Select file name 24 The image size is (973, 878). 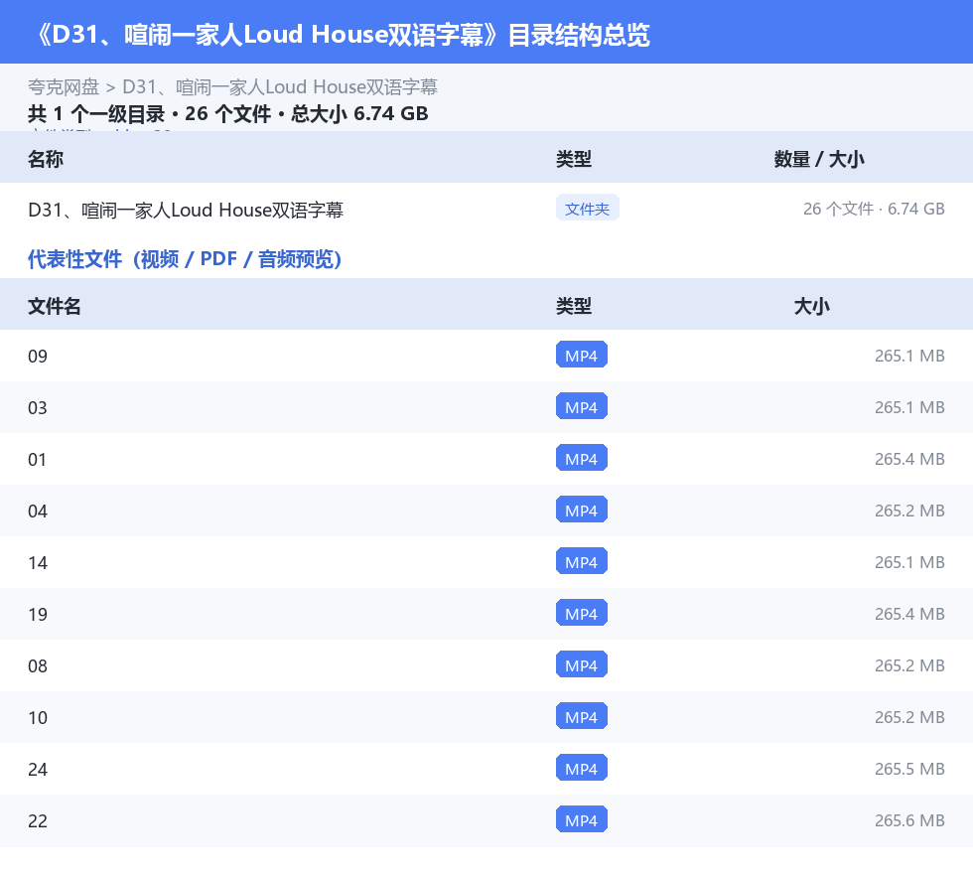[x=38, y=770]
